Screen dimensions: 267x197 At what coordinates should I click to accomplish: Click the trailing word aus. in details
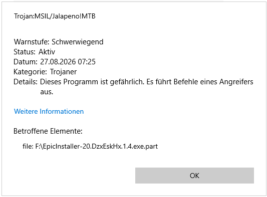pos(47,92)
